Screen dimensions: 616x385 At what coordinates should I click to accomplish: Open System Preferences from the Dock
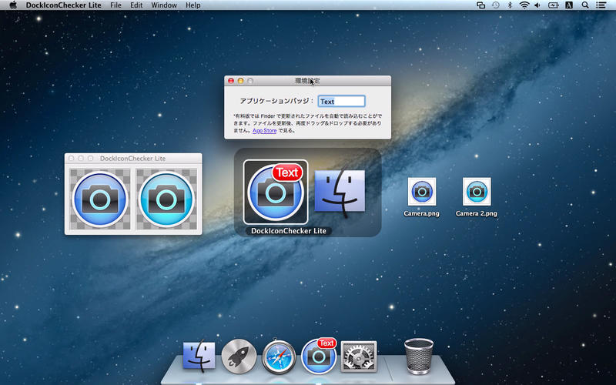(x=358, y=357)
